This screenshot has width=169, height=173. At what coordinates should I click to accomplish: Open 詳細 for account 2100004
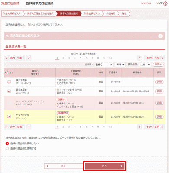tap(159, 103)
